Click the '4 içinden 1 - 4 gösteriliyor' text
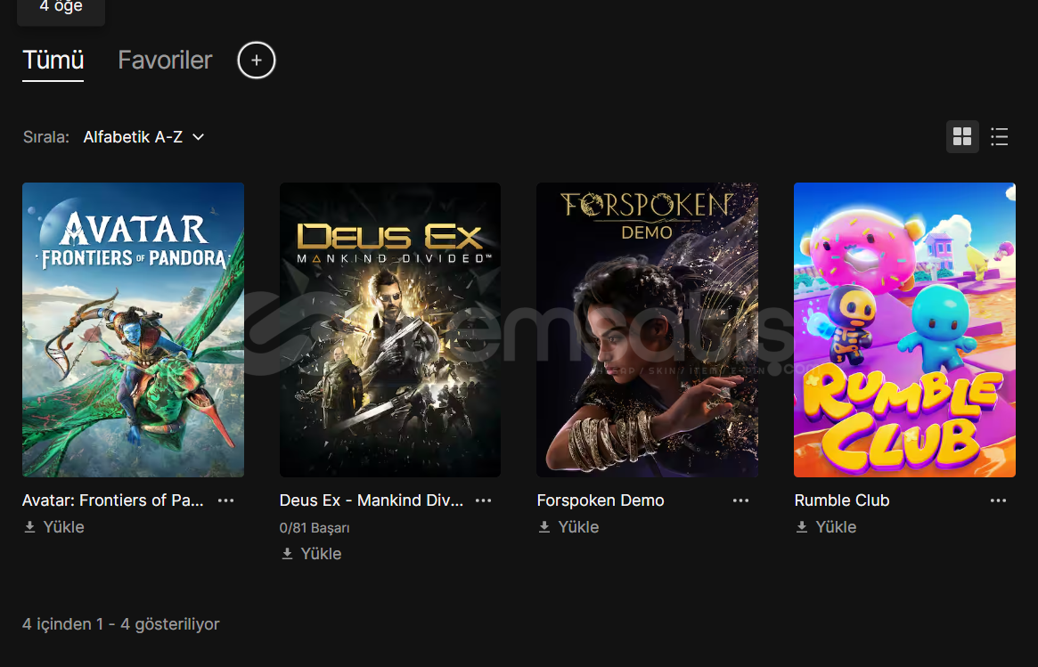The width and height of the screenshot is (1038, 667). pyautogui.click(x=121, y=624)
